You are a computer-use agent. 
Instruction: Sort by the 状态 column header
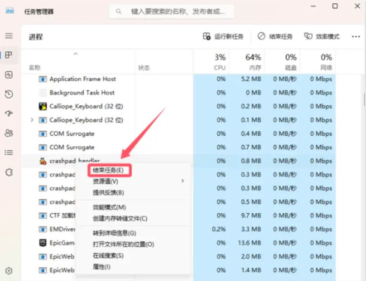click(144, 68)
